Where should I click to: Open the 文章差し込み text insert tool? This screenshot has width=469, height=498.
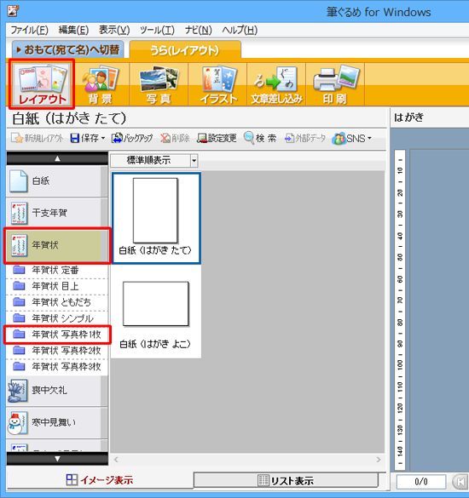pos(276,84)
